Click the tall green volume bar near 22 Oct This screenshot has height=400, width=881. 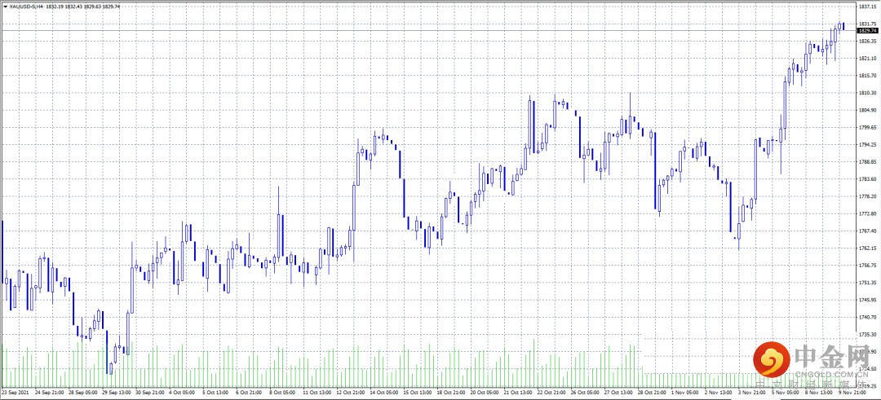[x=533, y=362]
